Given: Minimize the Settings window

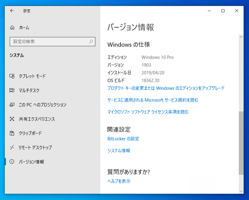Looking at the screenshot, I should [209, 11].
